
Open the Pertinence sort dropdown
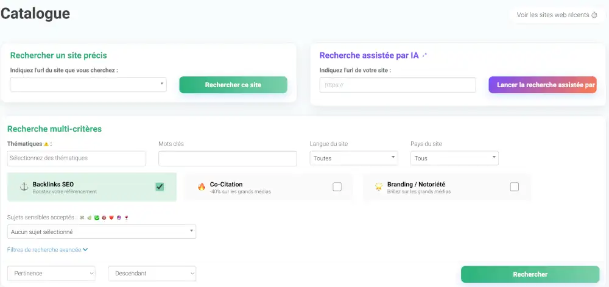tap(51, 274)
